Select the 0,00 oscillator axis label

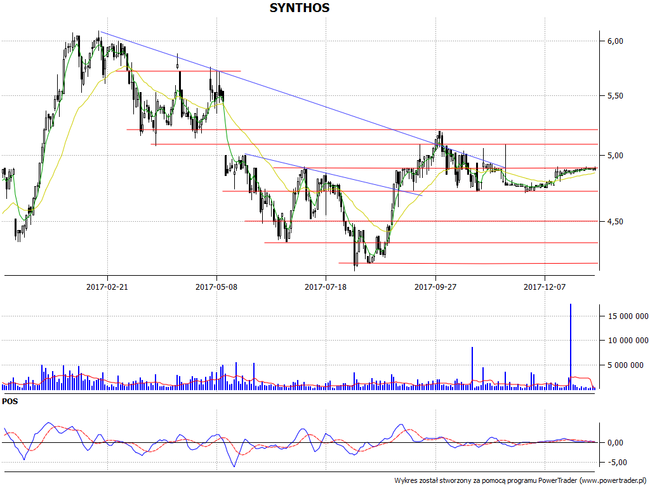click(615, 443)
